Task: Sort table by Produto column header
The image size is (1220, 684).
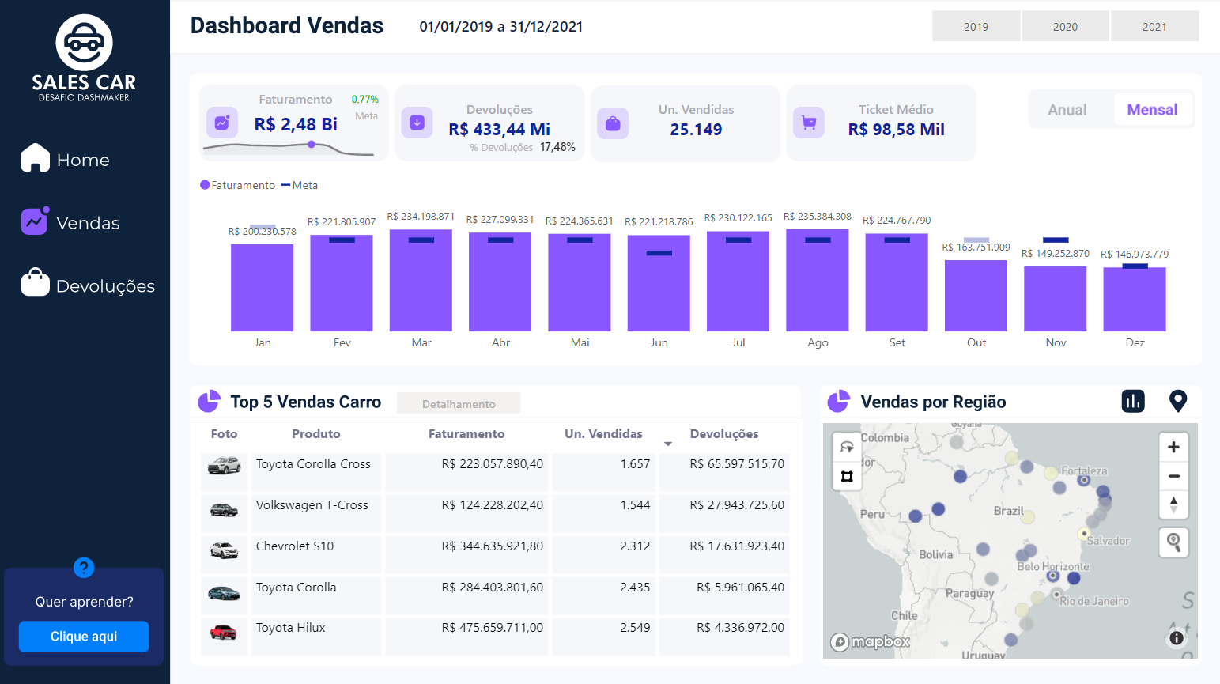Action: (316, 433)
